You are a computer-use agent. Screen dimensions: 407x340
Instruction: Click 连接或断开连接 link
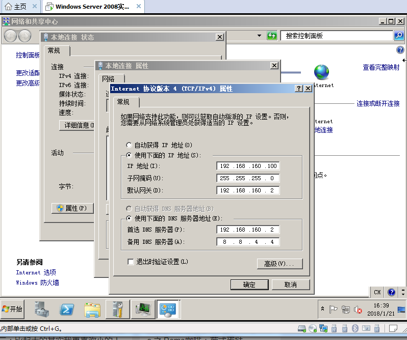click(x=378, y=104)
